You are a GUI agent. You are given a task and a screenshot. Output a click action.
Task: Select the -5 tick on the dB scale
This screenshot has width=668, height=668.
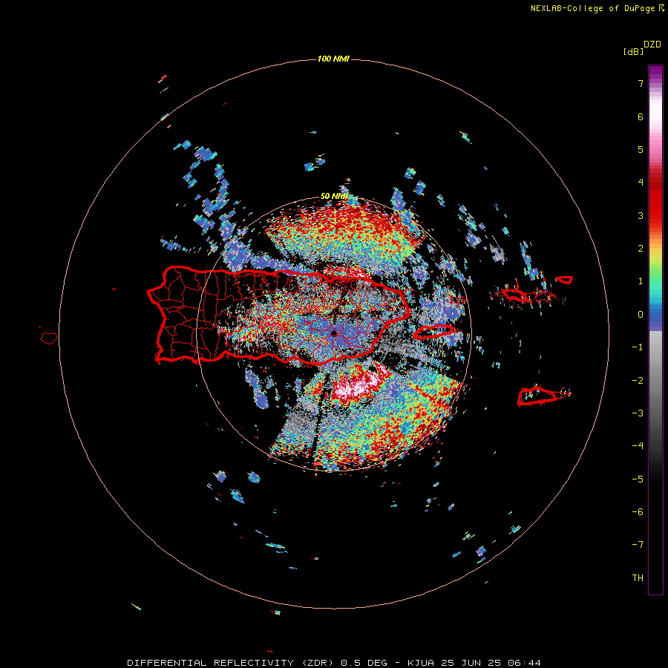tap(638, 479)
